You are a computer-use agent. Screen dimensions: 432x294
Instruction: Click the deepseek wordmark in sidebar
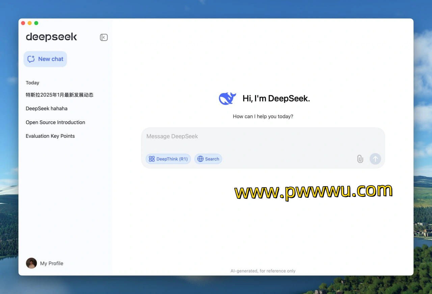click(51, 37)
